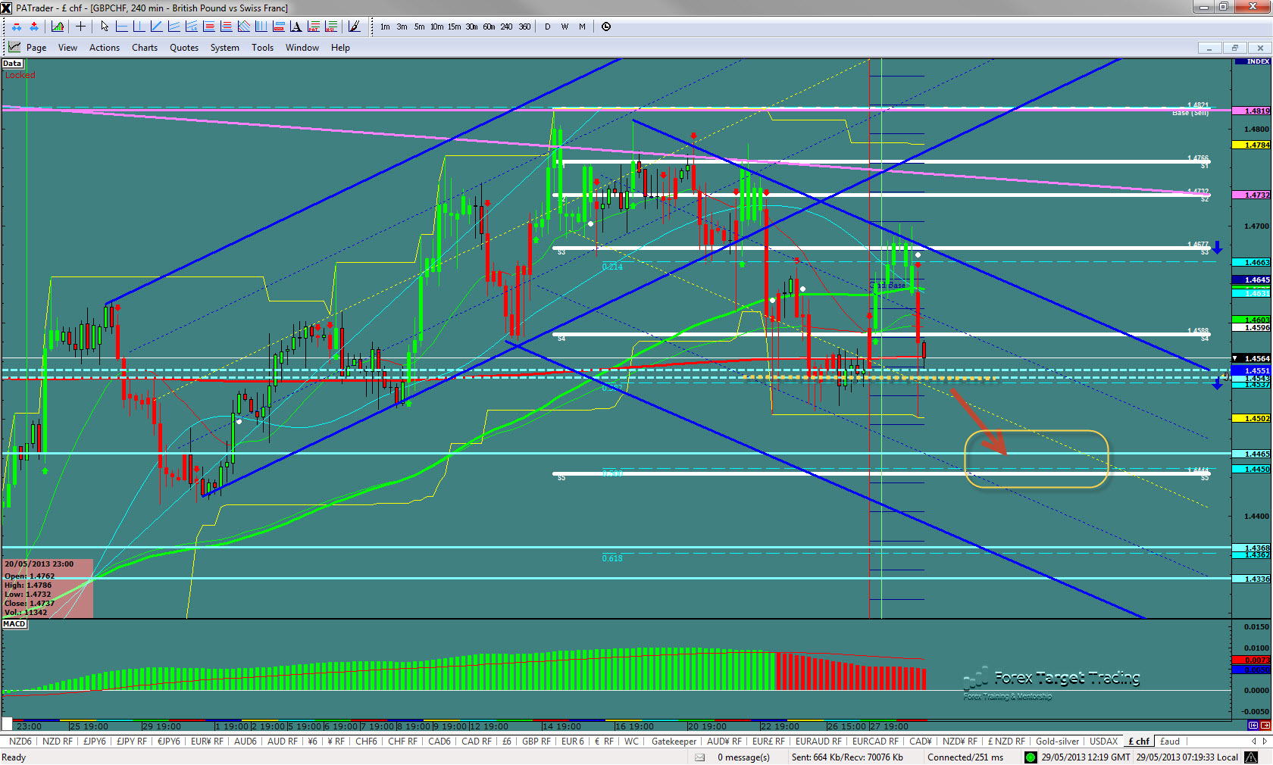Open the System menu

(225, 48)
